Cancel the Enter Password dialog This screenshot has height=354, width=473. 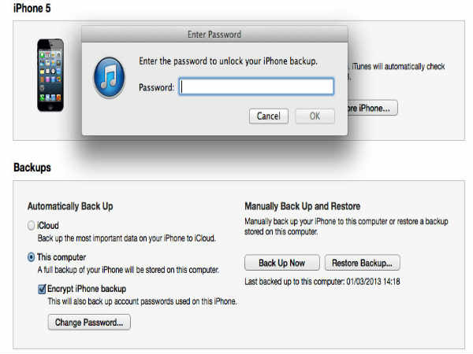[x=269, y=116]
